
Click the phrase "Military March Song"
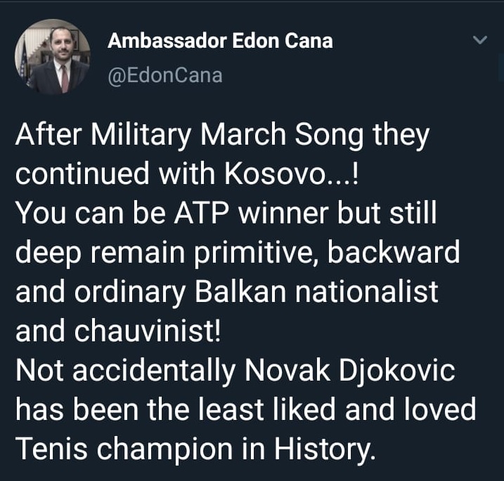209,135
